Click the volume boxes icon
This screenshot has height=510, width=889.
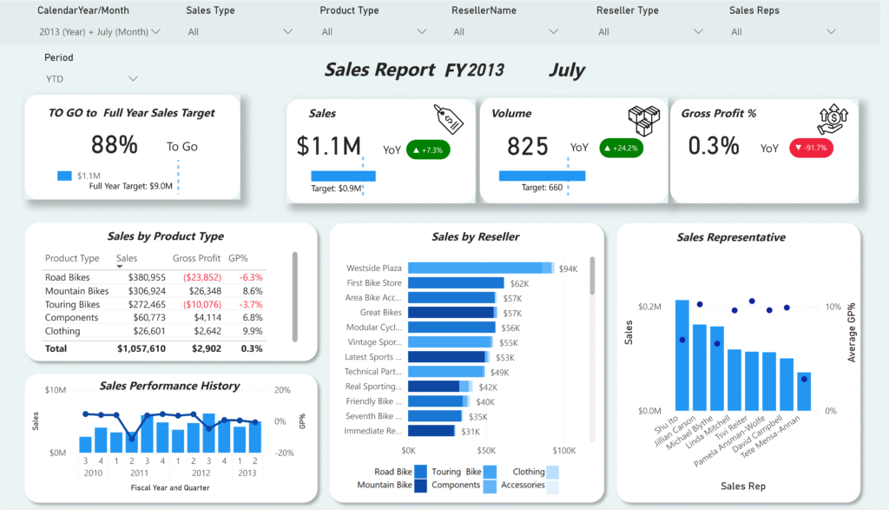click(x=643, y=121)
